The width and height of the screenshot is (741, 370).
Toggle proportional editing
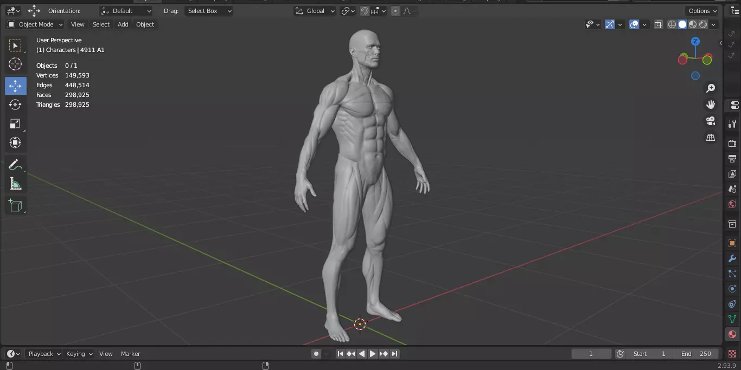coord(395,11)
